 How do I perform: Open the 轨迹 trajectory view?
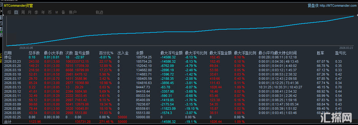(99, 12)
